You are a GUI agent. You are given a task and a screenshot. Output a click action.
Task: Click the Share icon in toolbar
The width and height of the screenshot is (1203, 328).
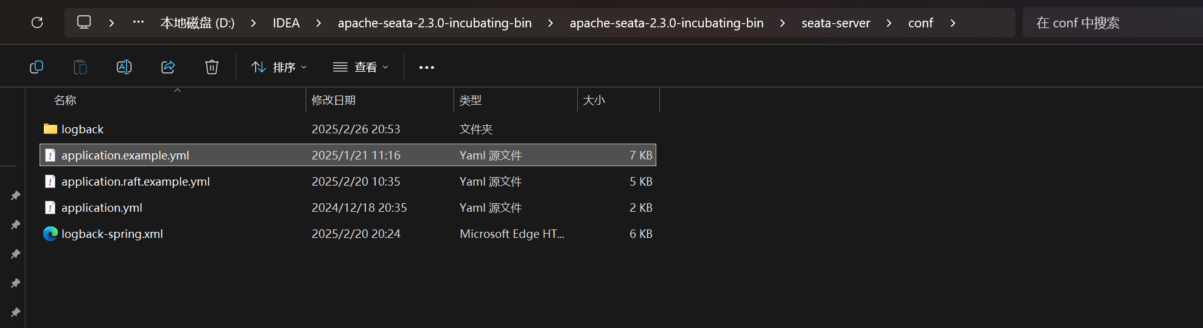168,67
